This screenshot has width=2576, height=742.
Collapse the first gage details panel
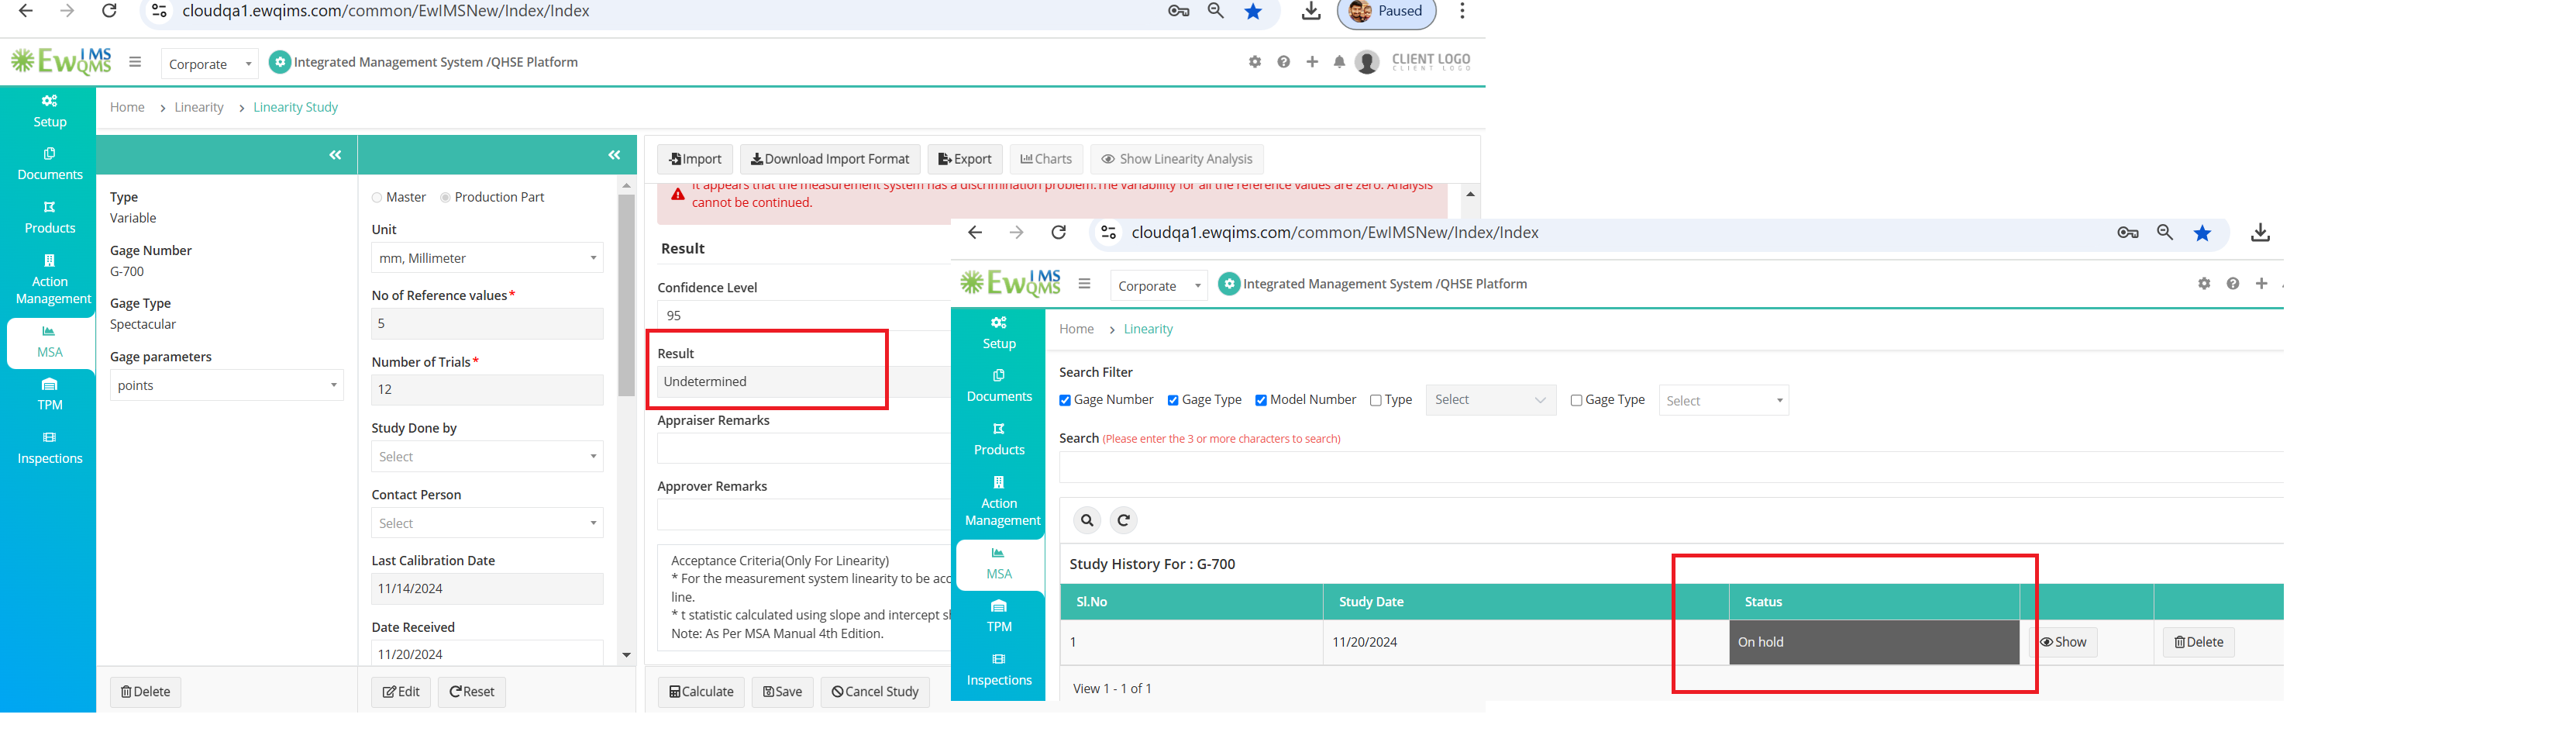tap(335, 155)
